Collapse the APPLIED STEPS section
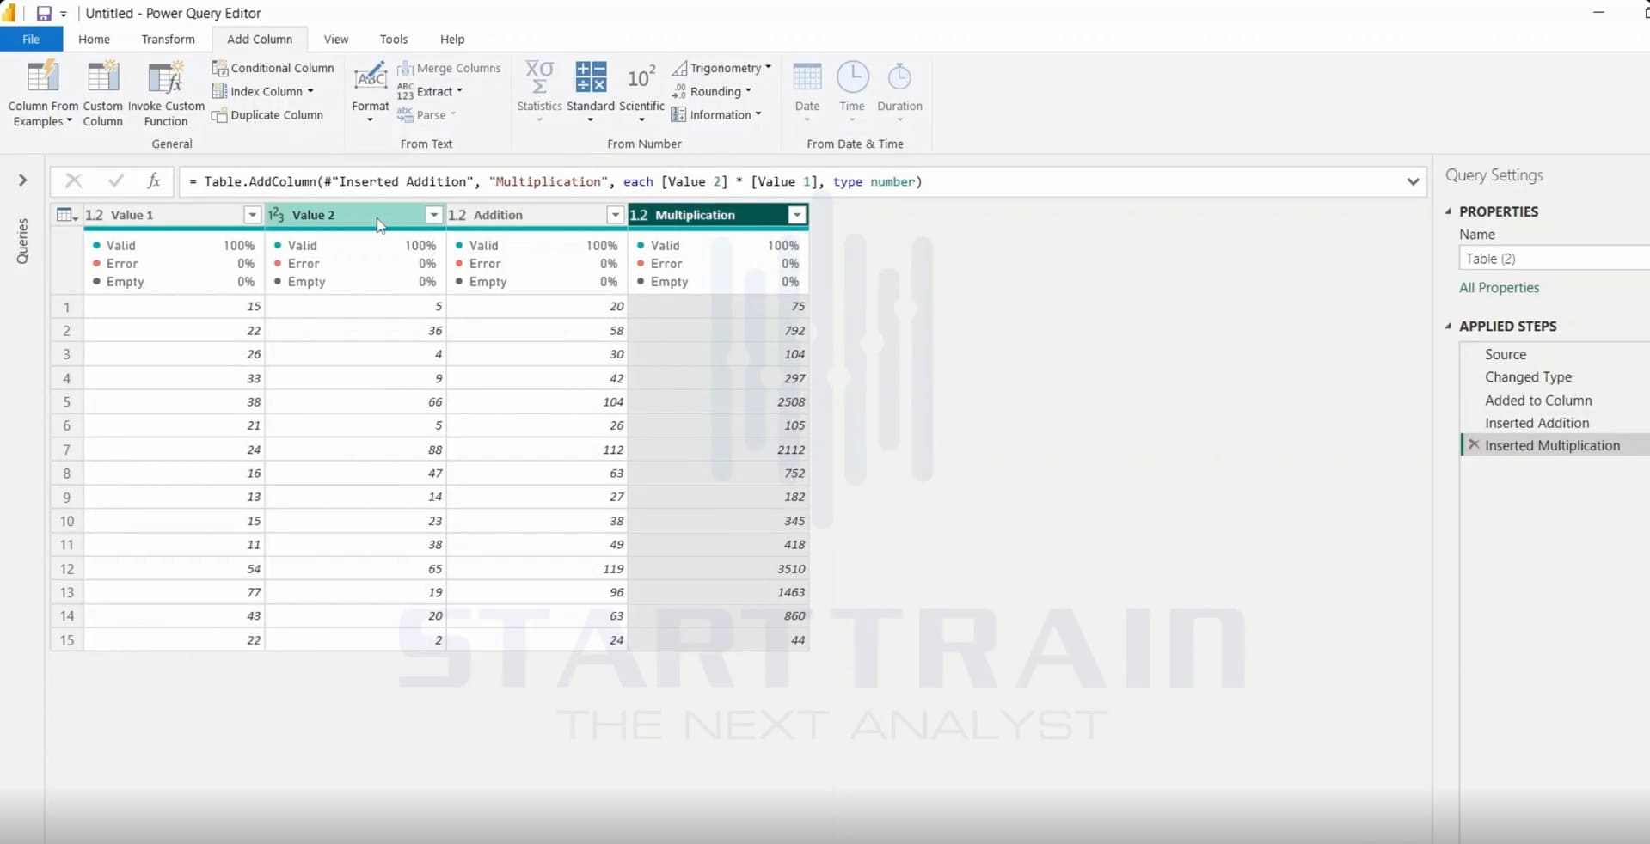This screenshot has height=844, width=1650. (x=1449, y=326)
